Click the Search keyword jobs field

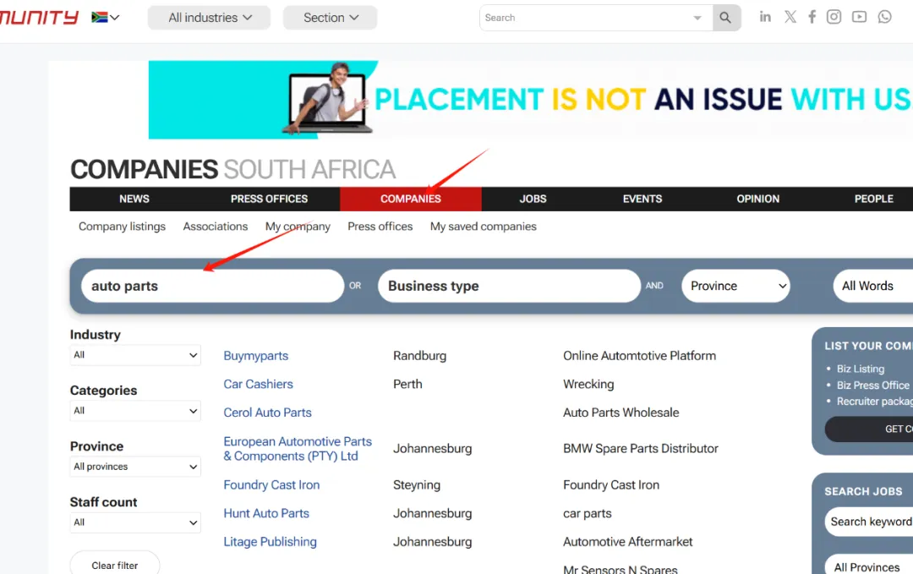[x=869, y=522]
